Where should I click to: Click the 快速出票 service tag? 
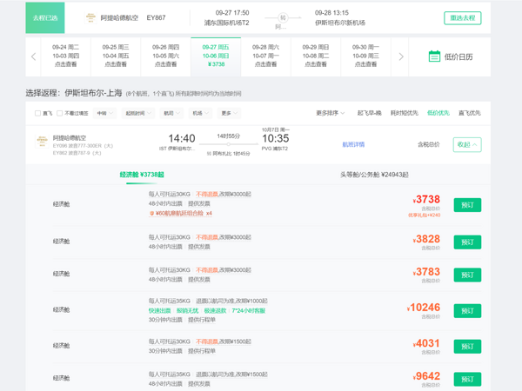tap(159, 310)
